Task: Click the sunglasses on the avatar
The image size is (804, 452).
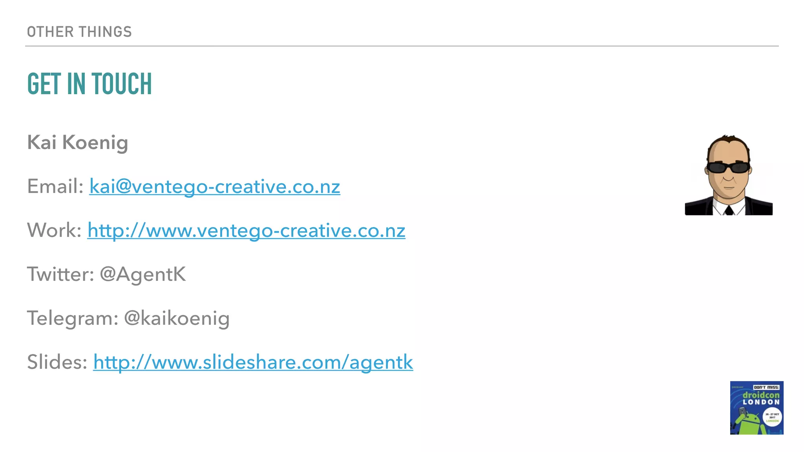Action: pos(729,168)
